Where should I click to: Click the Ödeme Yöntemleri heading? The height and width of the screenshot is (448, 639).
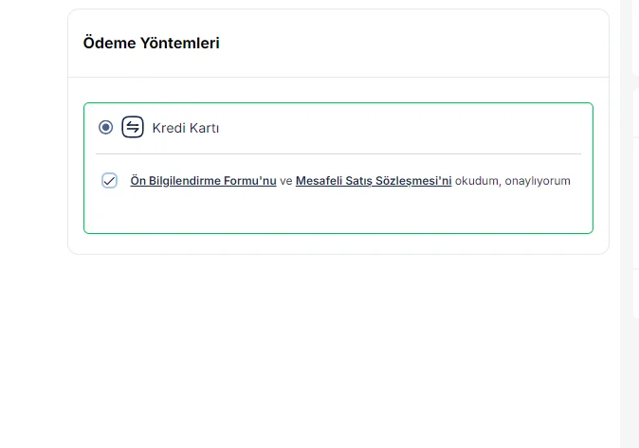[151, 43]
